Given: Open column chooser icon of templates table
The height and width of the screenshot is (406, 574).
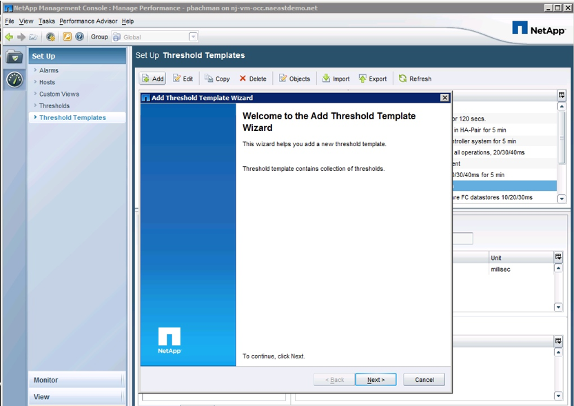Looking at the screenshot, I should [x=562, y=95].
